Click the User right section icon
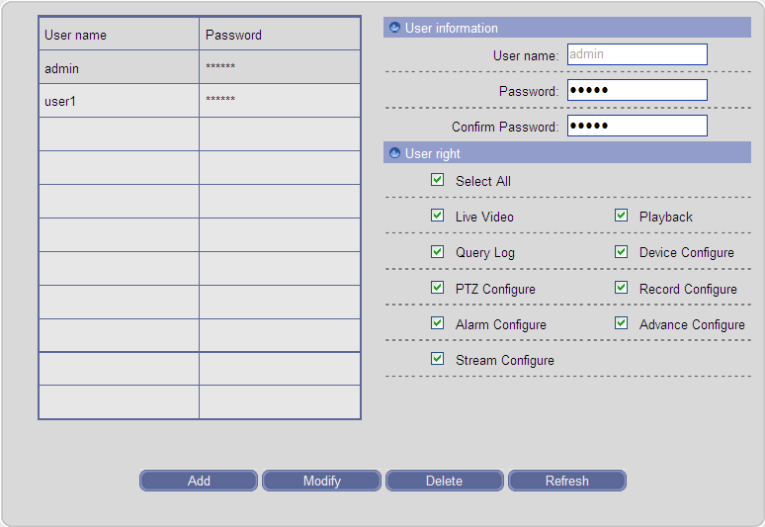This screenshot has width=765, height=527. coord(394,153)
